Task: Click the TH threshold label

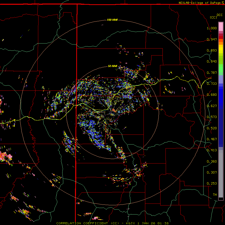Action: point(215,195)
